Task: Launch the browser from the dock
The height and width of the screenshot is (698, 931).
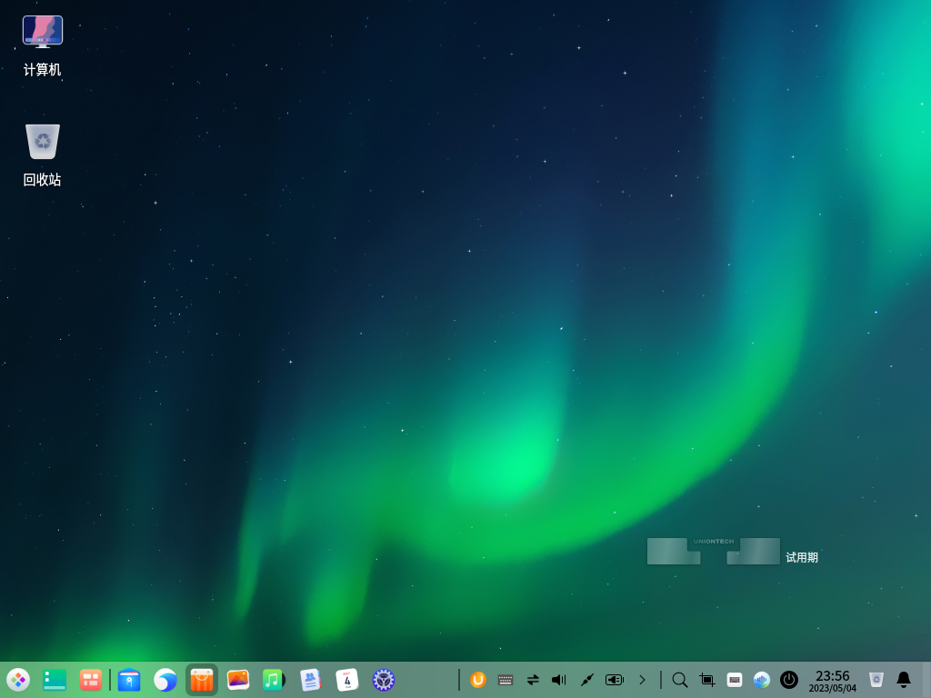Action: click(165, 680)
